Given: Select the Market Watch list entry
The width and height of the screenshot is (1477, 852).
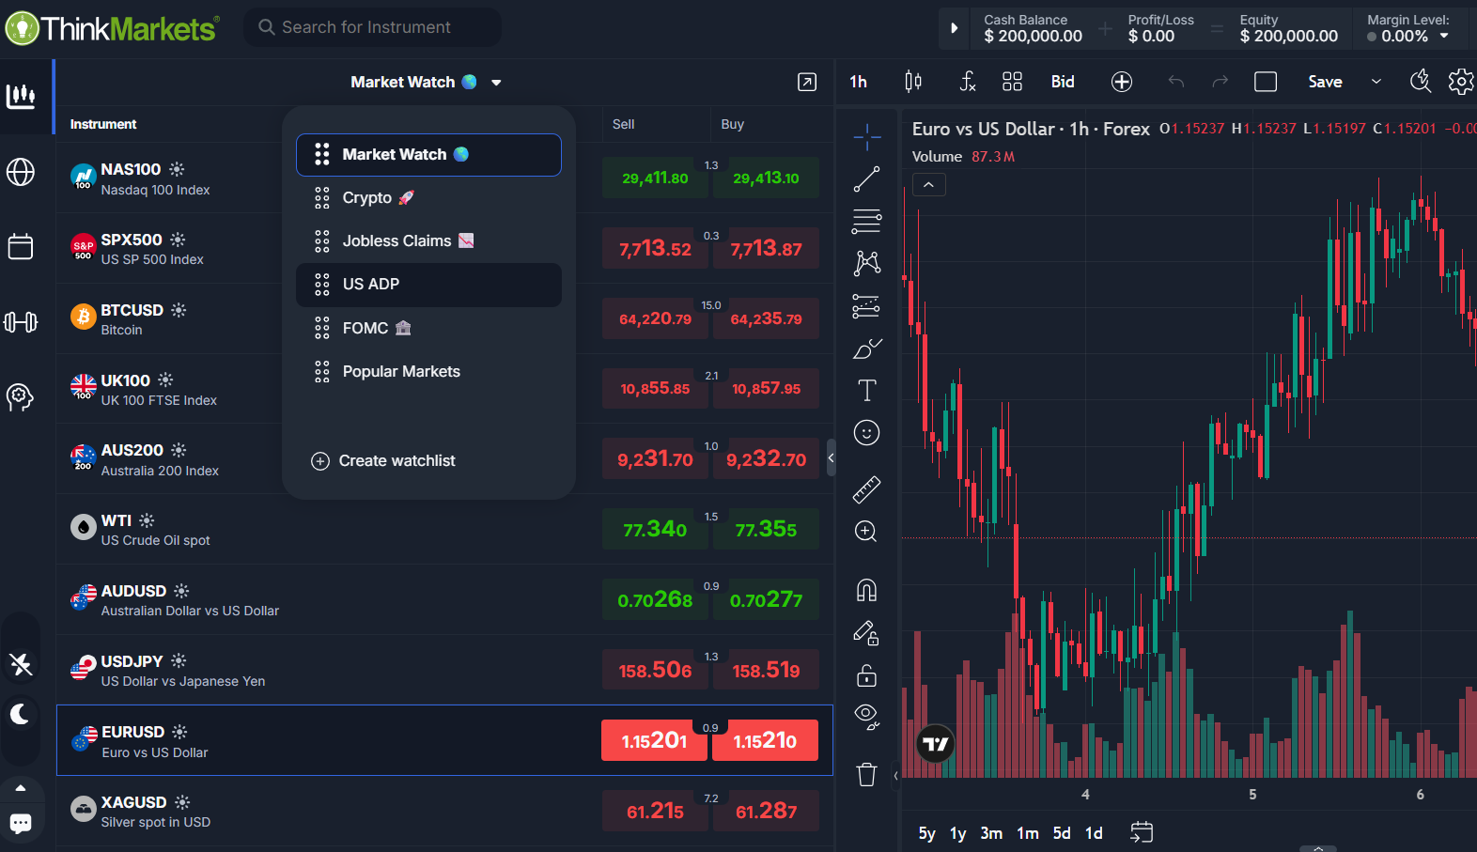Looking at the screenshot, I should point(428,155).
